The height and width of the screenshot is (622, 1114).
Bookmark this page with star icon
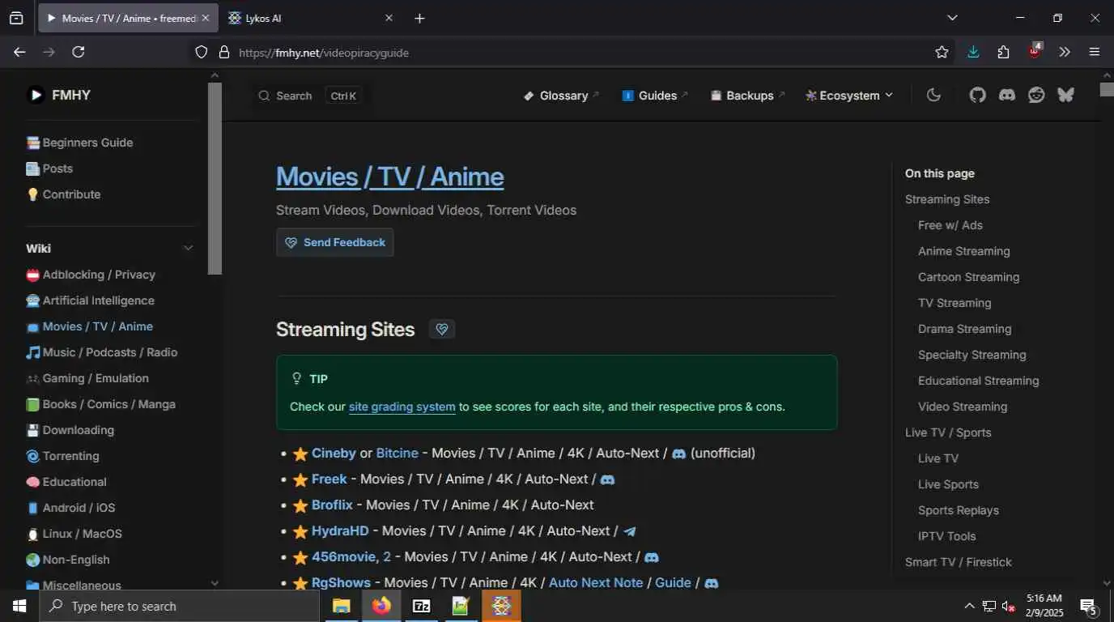[942, 52]
